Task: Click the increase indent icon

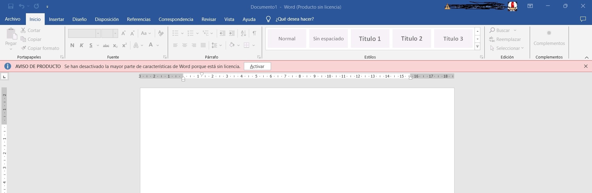Action: click(232, 33)
